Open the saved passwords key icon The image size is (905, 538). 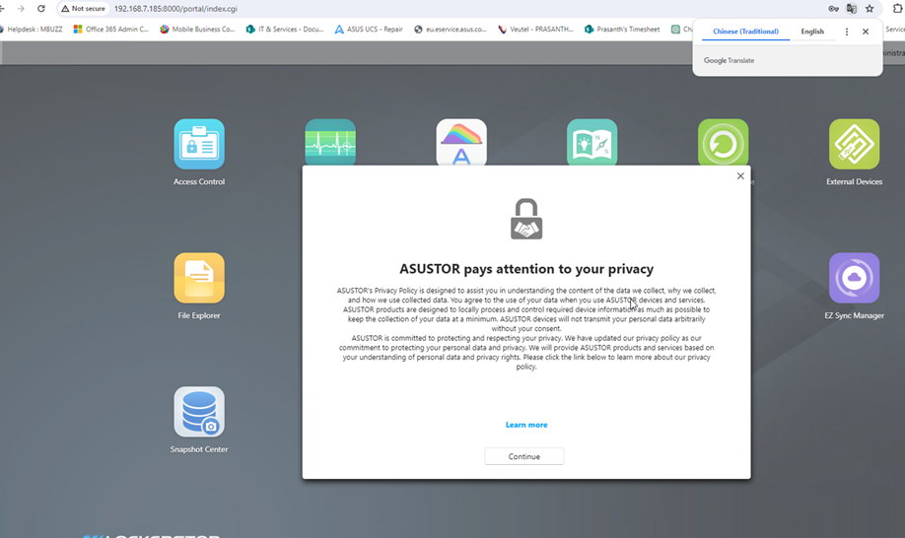[x=833, y=9]
